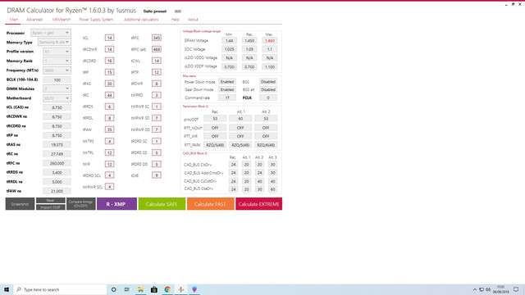The height and width of the screenshot is (295, 525).
Task: Open the volume tray icon
Action: pos(488,289)
